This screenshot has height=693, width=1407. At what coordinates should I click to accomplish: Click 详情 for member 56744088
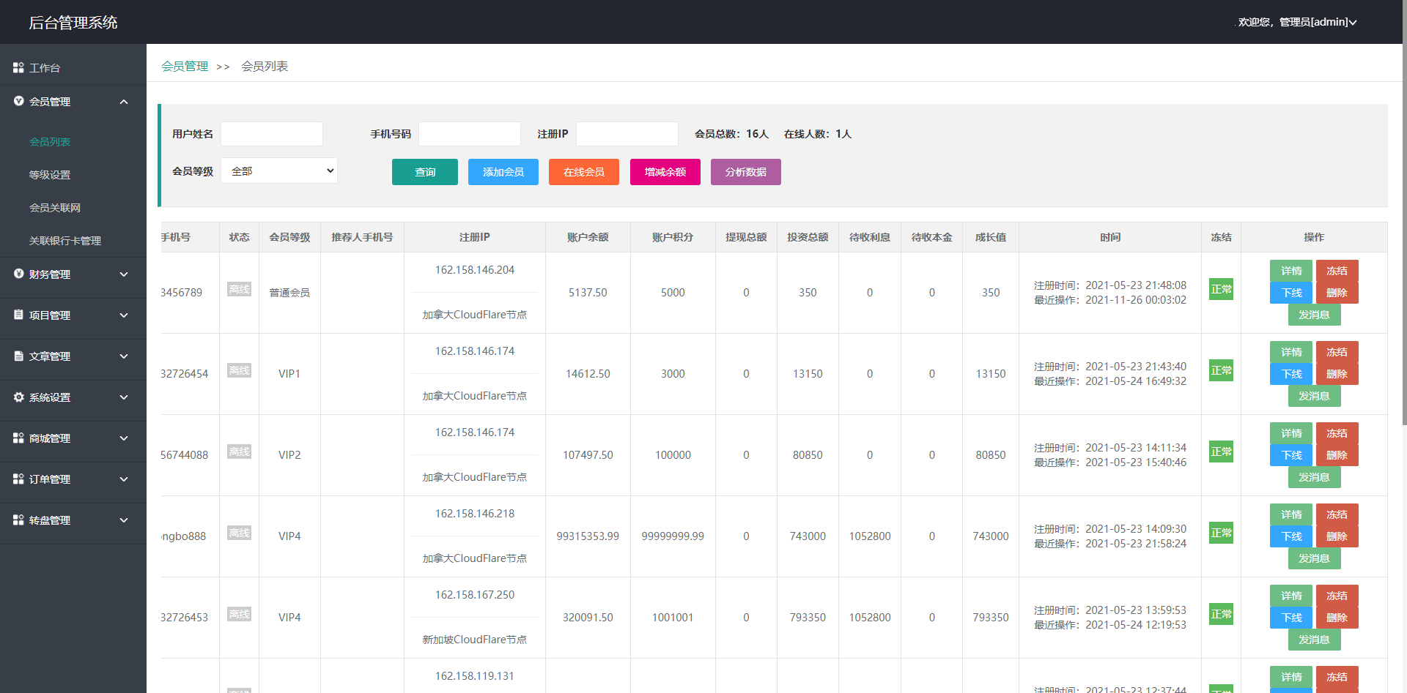pyautogui.click(x=1291, y=433)
